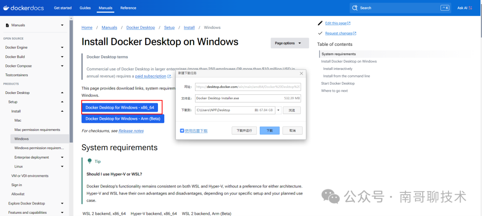Click external link icon after paid subscription
Image resolution: width=482 pixels, height=216 pixels.
[169, 77]
